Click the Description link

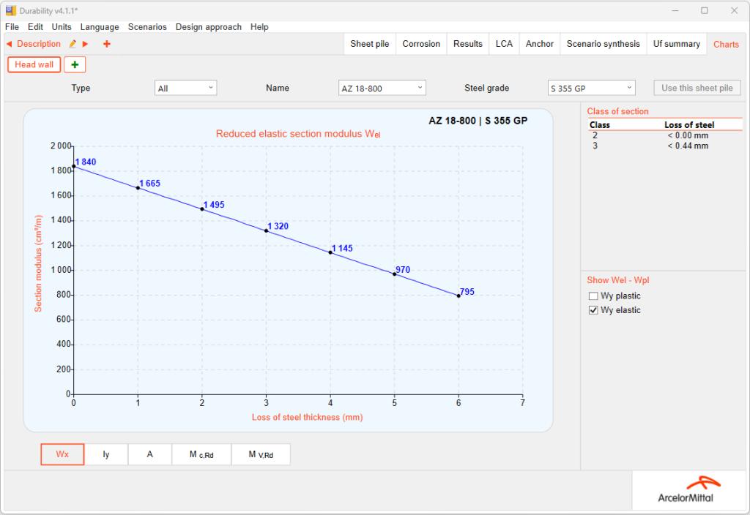tap(39, 44)
